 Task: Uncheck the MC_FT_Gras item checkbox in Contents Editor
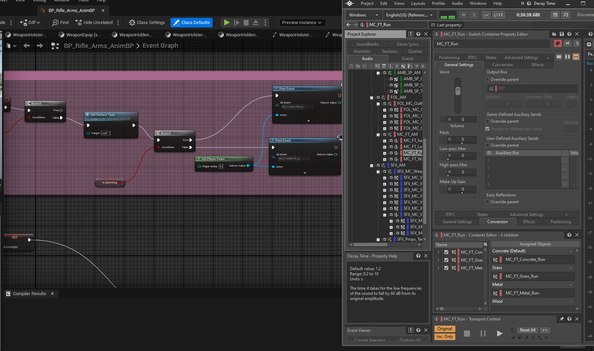click(446, 260)
